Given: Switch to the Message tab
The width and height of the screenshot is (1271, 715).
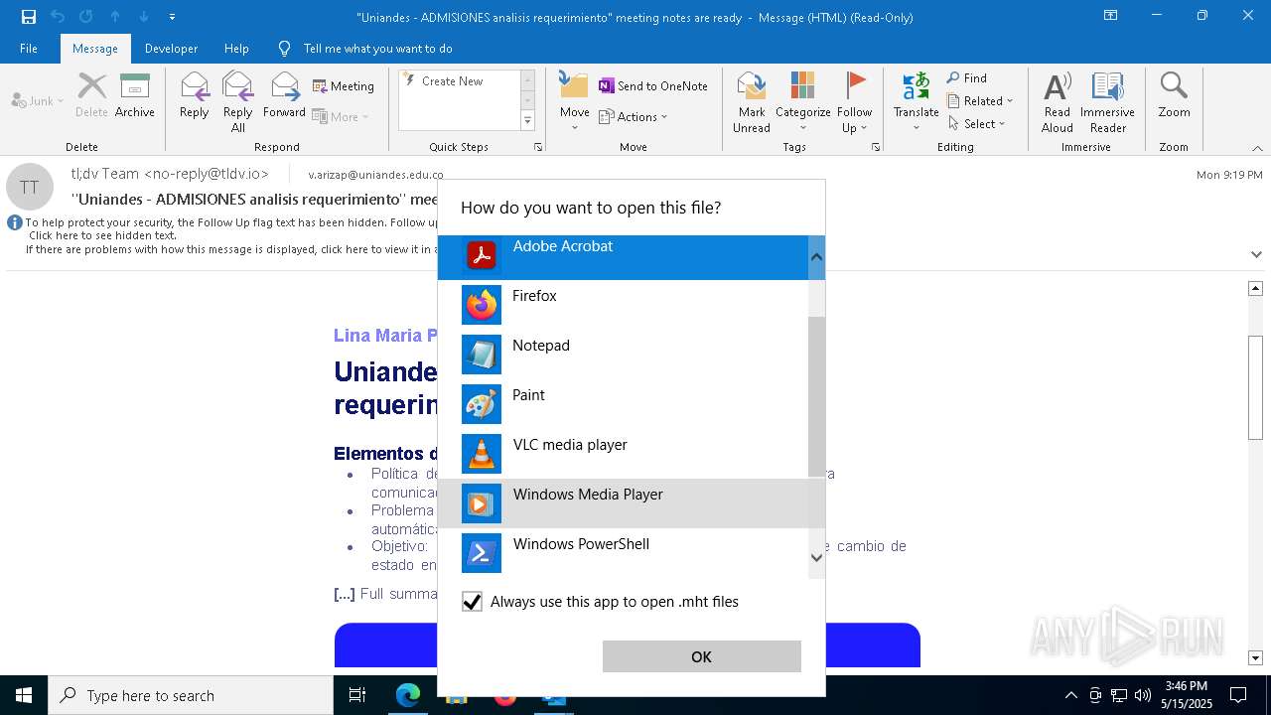Looking at the screenshot, I should coord(95,48).
